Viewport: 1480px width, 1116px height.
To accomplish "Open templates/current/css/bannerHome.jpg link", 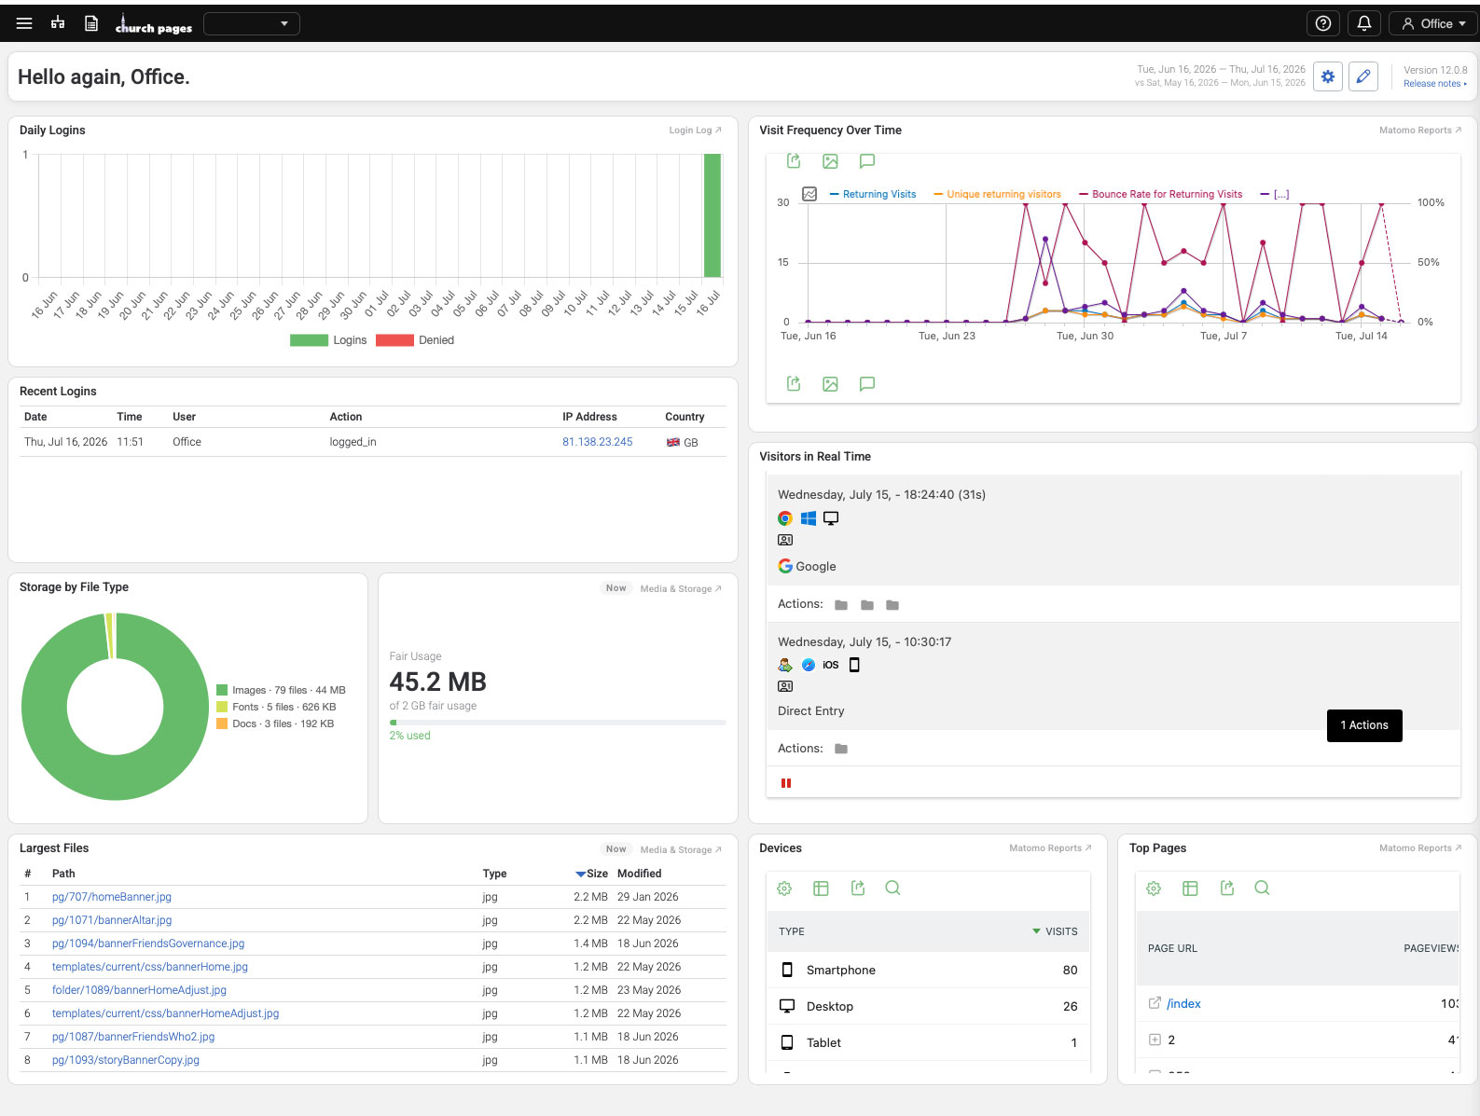I will 150,967.
